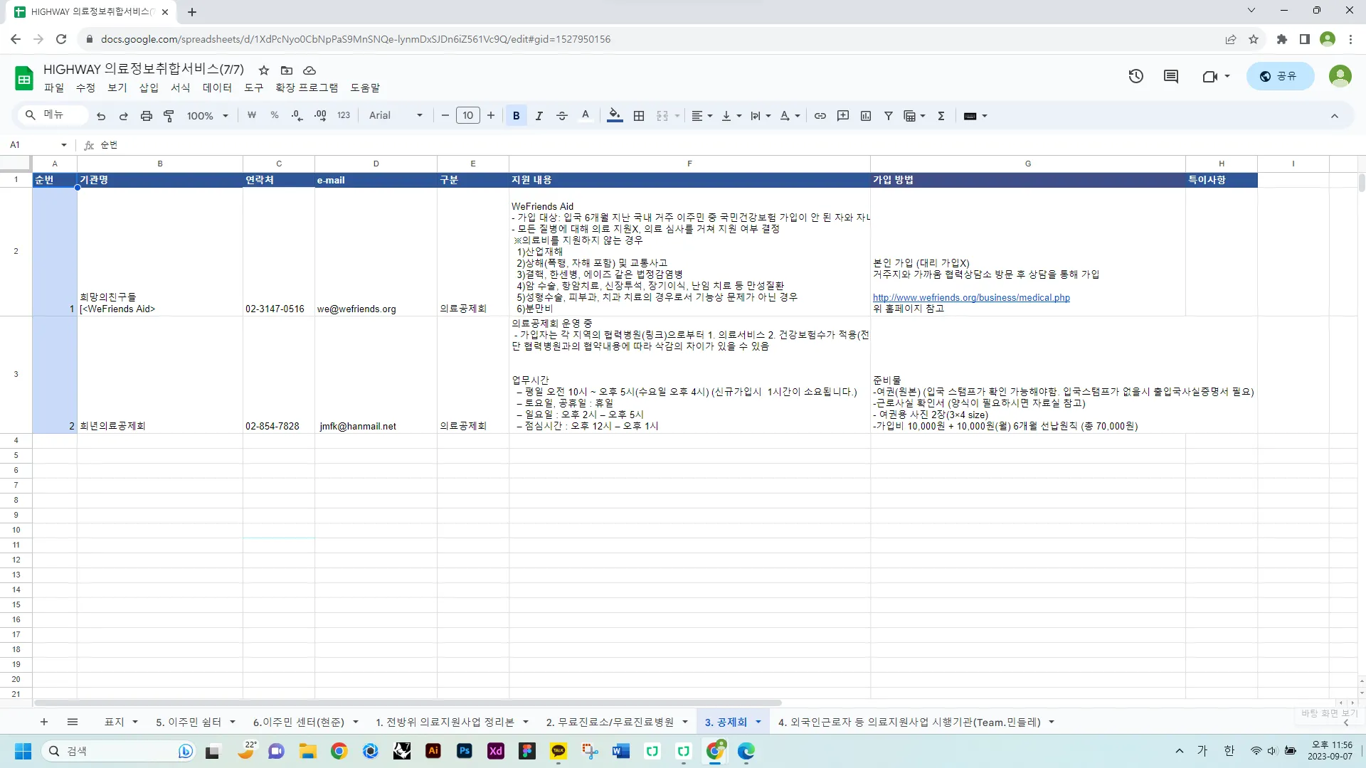Open the wefriends.org medical.php link
1366x768 pixels.
970,297
